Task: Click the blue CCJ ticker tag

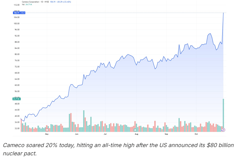Action: (x=24, y=13)
